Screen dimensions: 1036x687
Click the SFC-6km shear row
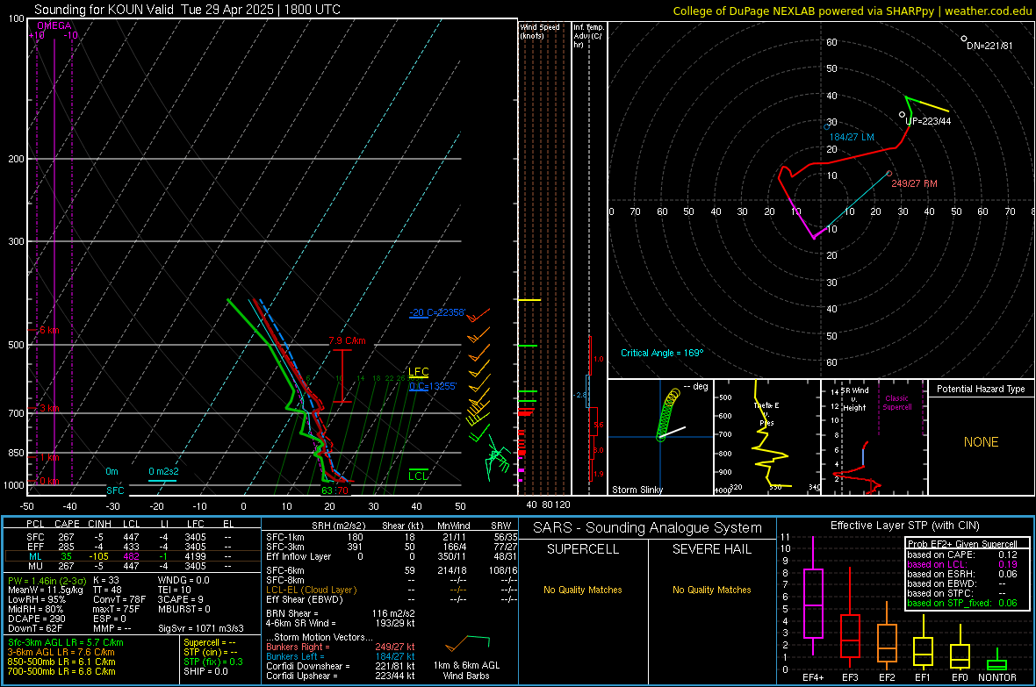click(x=392, y=570)
